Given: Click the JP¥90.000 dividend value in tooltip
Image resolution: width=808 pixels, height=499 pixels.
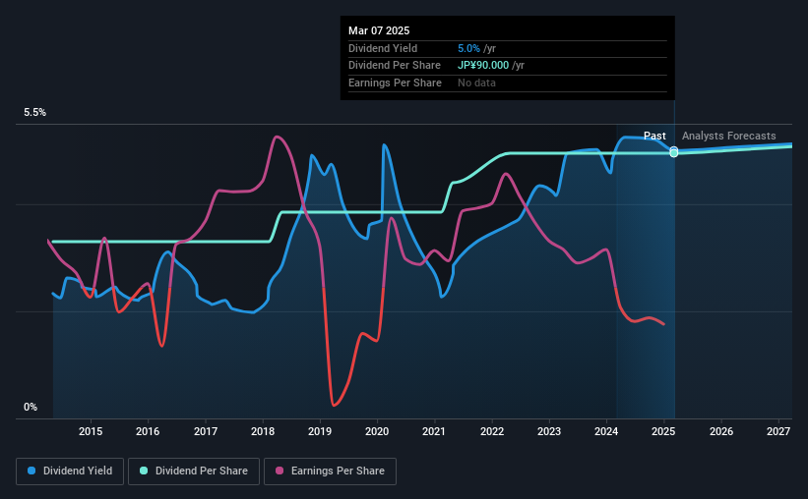Looking at the screenshot, I should [x=483, y=66].
